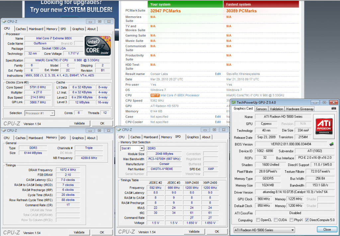Click the GPU-Z screenshot camera icon
The width and height of the screenshot is (340, 236).
[x=333, y=109]
